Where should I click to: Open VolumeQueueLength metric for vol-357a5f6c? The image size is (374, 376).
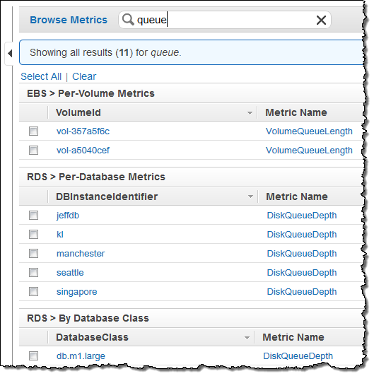[x=309, y=131]
